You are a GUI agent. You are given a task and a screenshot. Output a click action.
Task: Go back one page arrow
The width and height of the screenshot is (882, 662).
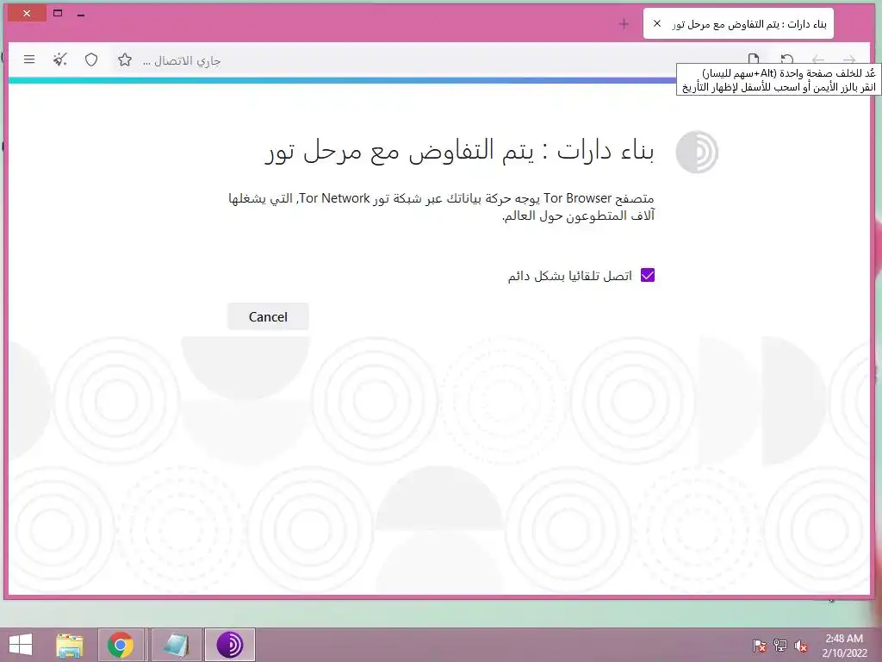point(818,59)
